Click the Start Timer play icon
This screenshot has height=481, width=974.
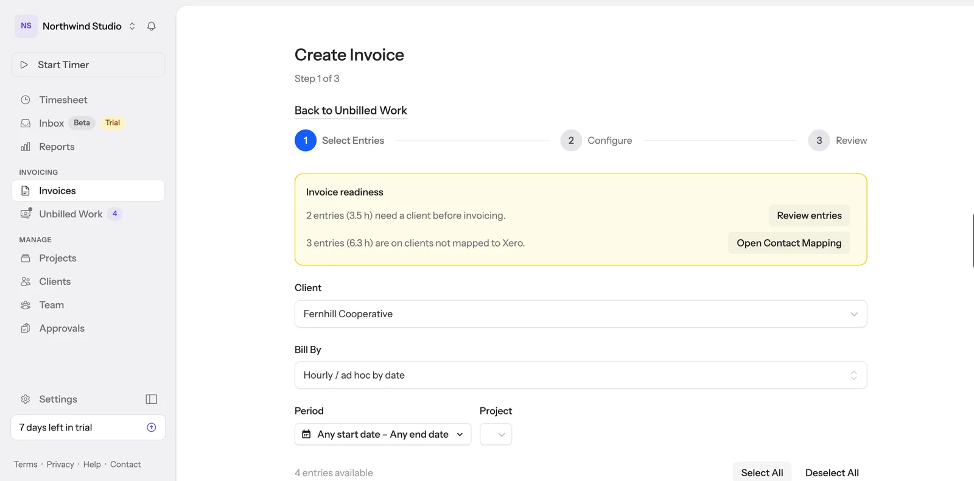(24, 65)
